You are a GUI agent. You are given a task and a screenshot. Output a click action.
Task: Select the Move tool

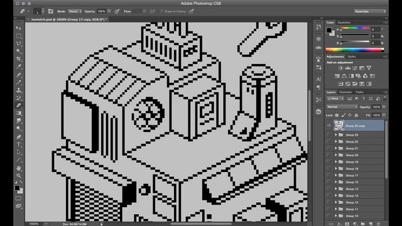click(x=18, y=28)
